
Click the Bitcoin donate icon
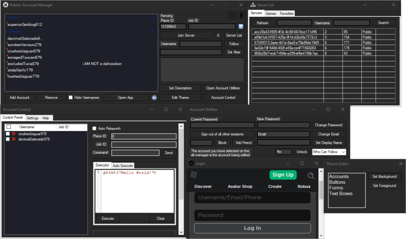tap(241, 16)
